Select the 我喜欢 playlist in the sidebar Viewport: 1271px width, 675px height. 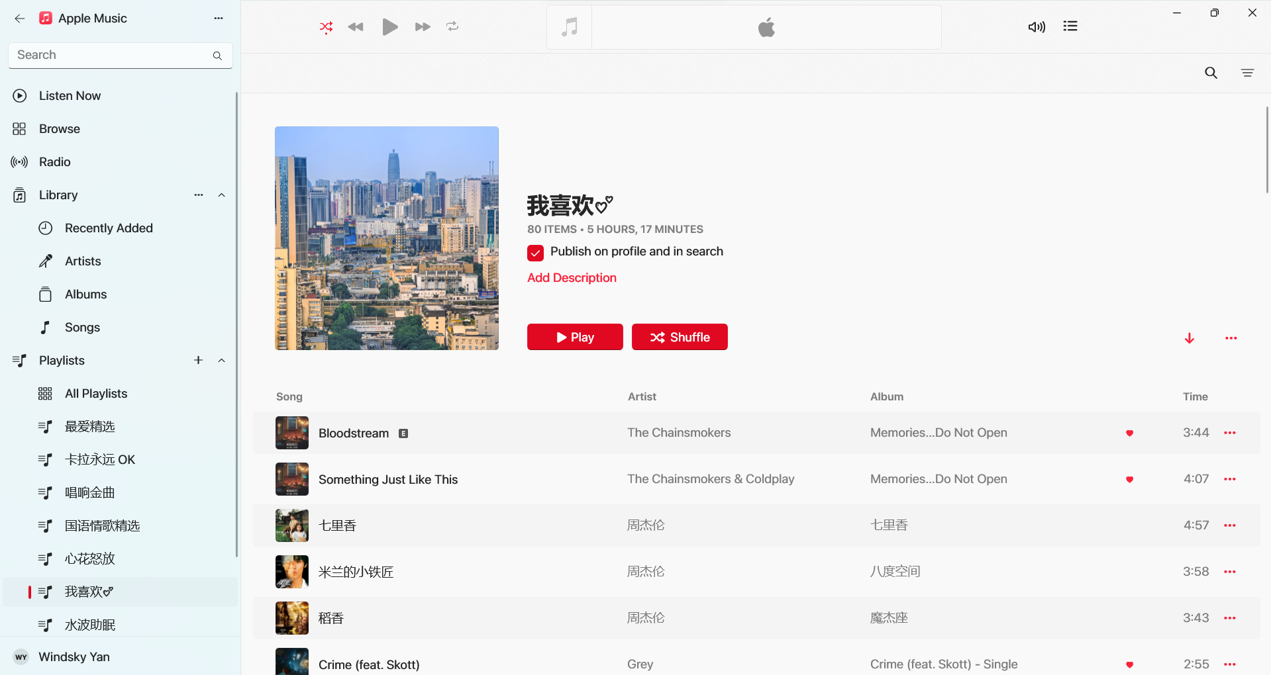coord(119,592)
